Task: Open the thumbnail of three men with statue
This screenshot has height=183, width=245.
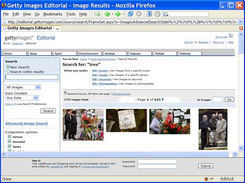Action: click(213, 129)
